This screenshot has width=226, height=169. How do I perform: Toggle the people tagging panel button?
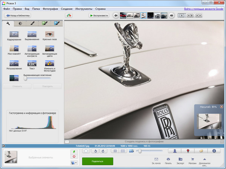tap(175, 151)
